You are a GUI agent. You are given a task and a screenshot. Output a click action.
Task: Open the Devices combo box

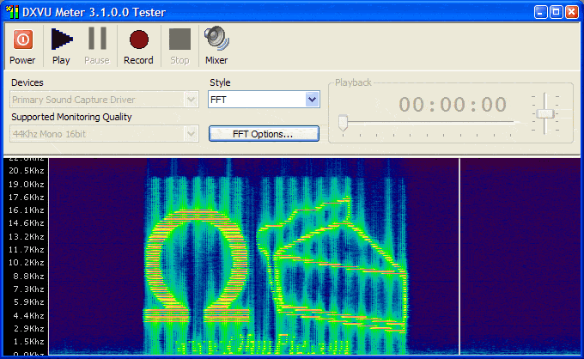(x=105, y=100)
